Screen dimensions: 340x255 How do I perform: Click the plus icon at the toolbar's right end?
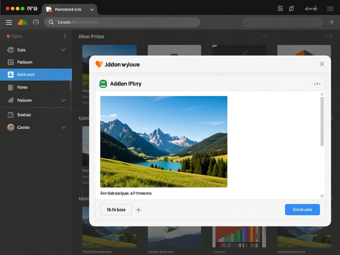331,22
